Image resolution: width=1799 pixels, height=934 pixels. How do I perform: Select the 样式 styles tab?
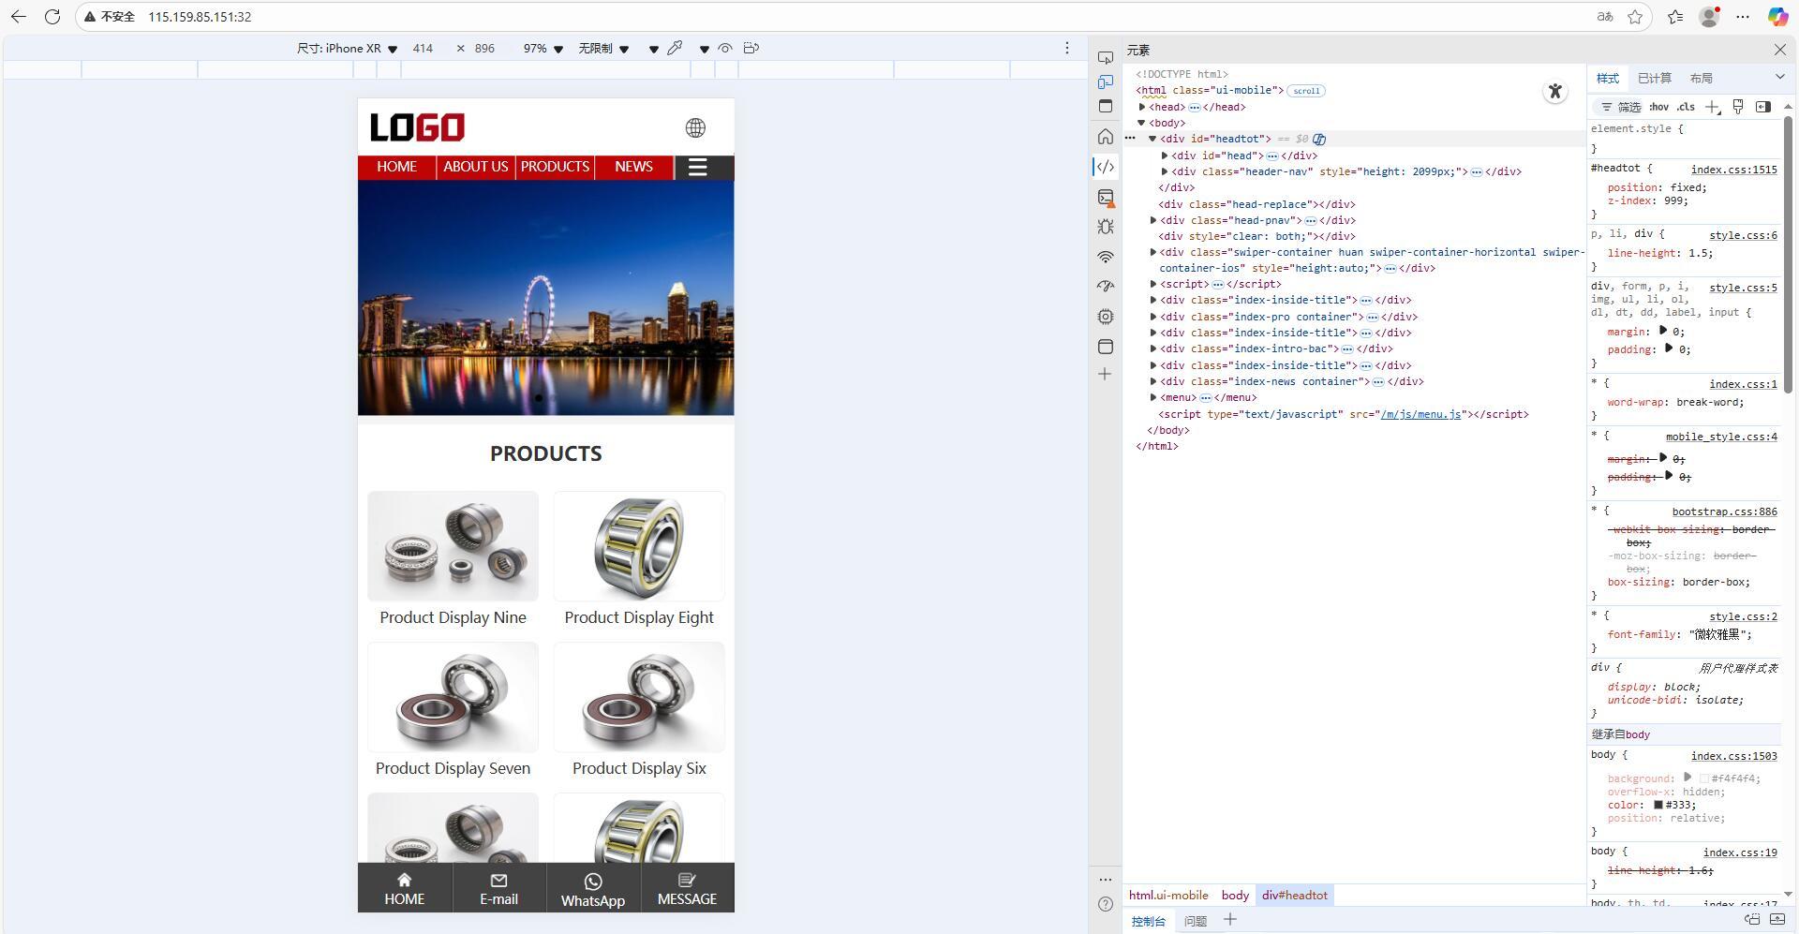(1608, 78)
